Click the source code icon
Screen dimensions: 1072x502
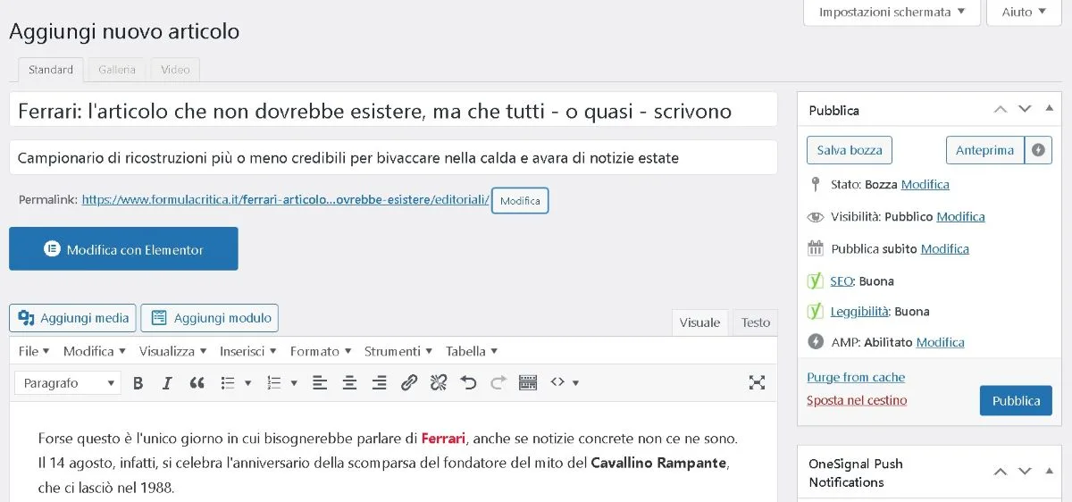pyautogui.click(x=558, y=382)
